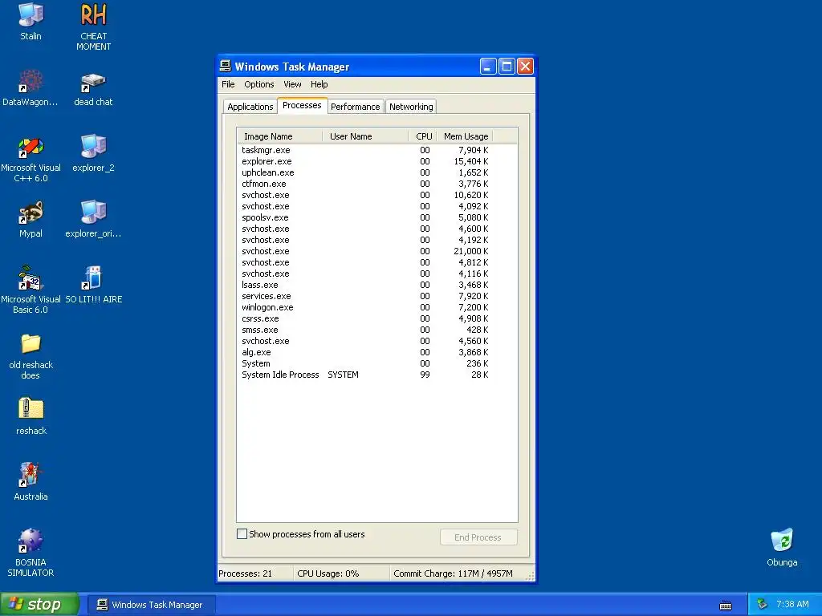Open the View menu

point(292,84)
